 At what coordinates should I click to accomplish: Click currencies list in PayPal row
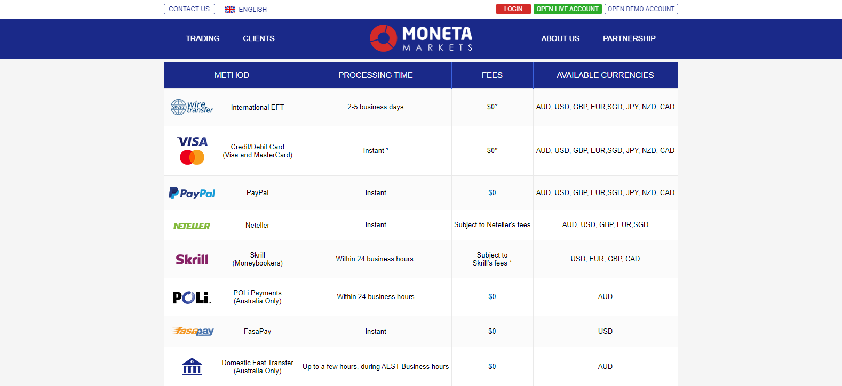(x=605, y=193)
